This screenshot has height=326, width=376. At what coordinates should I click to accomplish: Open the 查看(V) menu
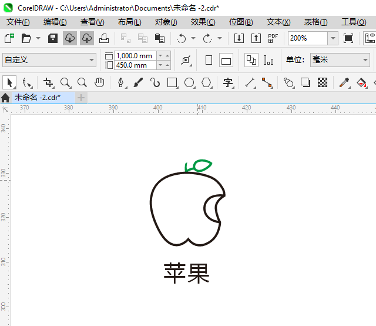pos(92,22)
